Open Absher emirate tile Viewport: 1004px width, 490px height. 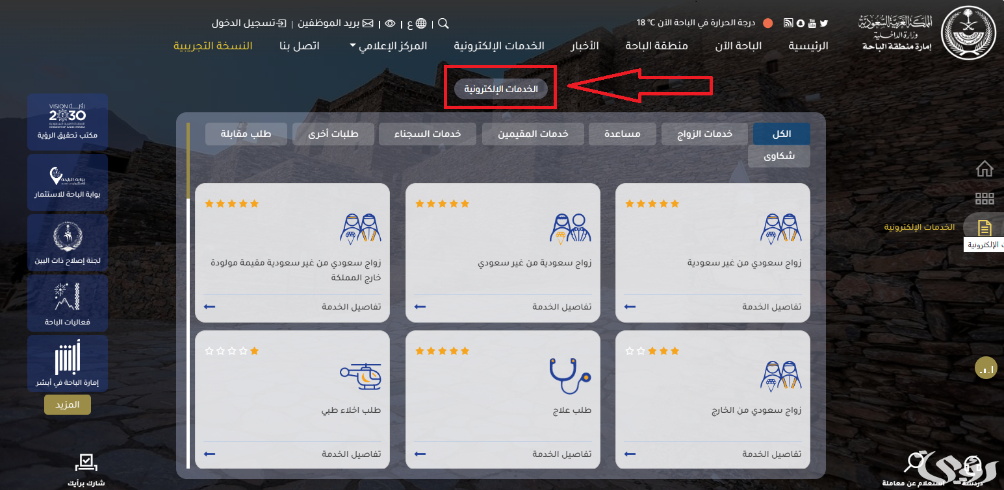68,363
